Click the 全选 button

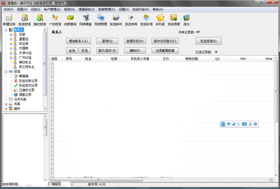pos(72,51)
